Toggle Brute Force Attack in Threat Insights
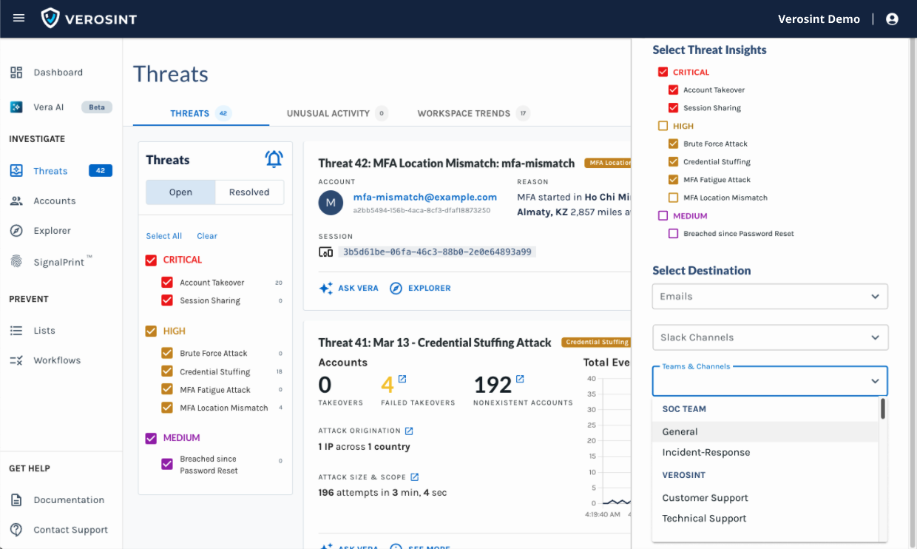Image resolution: width=917 pixels, height=549 pixels. [673, 144]
